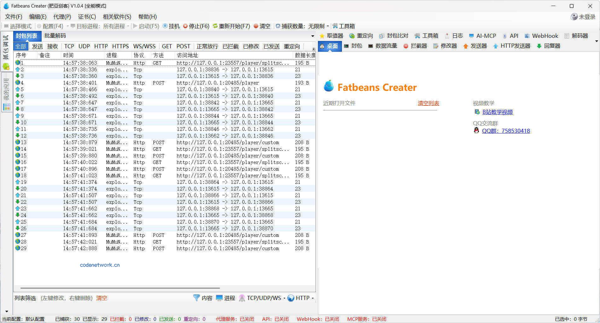
Task: Filter packets by TCP
Action: [x=69, y=46]
